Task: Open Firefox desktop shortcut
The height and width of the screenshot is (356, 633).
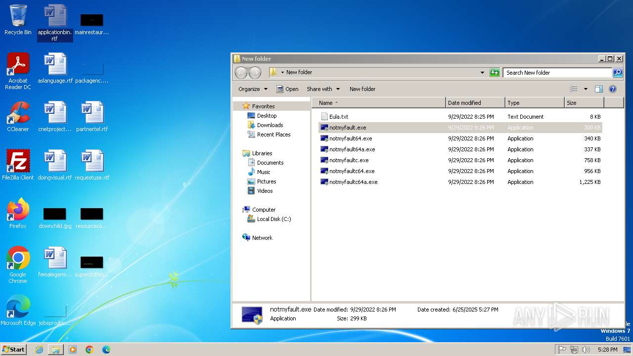Action: tap(18, 214)
